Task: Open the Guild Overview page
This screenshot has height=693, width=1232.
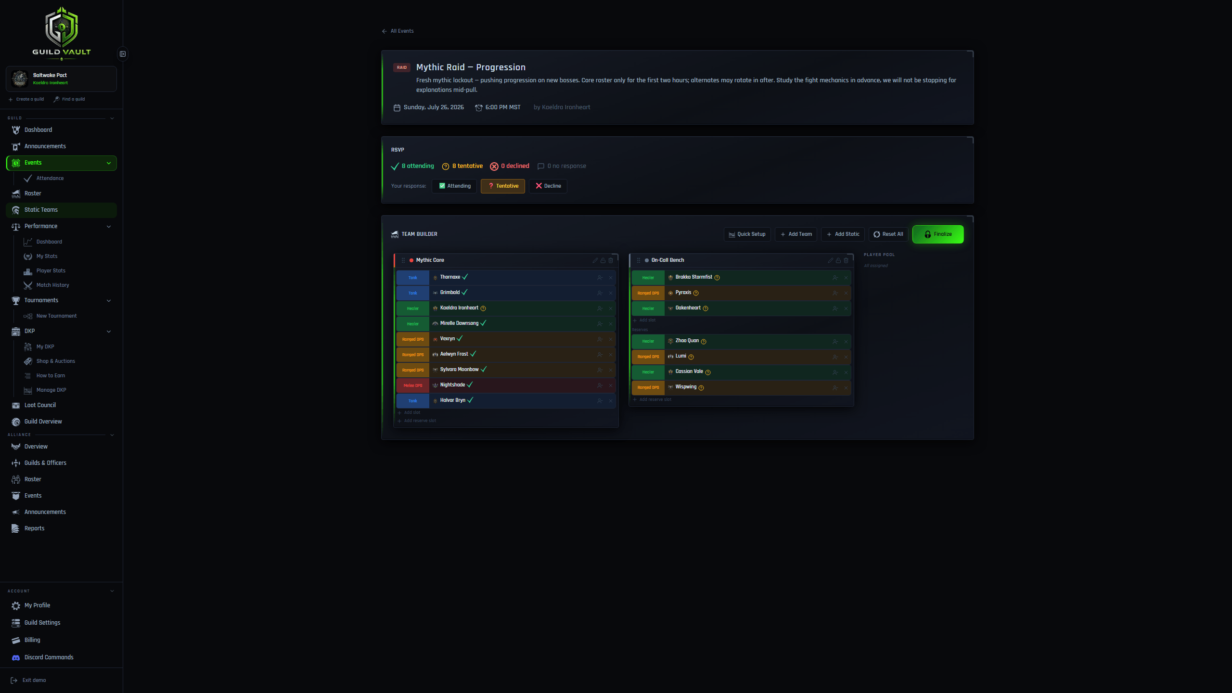Action: 43,422
